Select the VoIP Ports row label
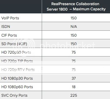The image size is (110, 99). 10,18
